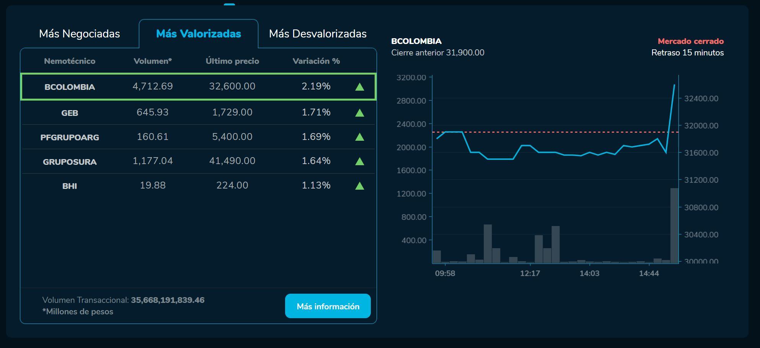Select the BHI ticker
Image resolution: width=760 pixels, height=348 pixels.
click(70, 186)
